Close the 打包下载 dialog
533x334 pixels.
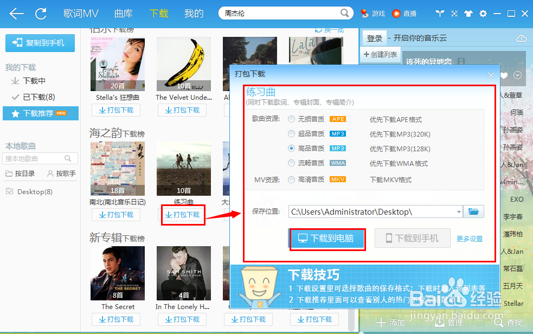pos(491,75)
